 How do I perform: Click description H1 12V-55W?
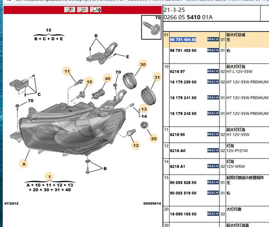click(x=238, y=135)
